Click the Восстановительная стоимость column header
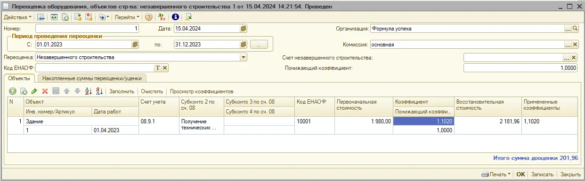Viewport: 585px width, 181px height. (487, 106)
